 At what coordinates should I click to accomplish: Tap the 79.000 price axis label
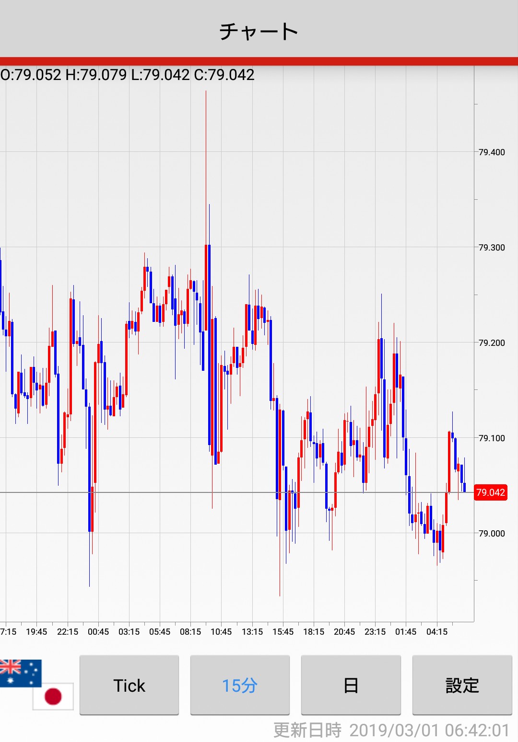tap(492, 534)
